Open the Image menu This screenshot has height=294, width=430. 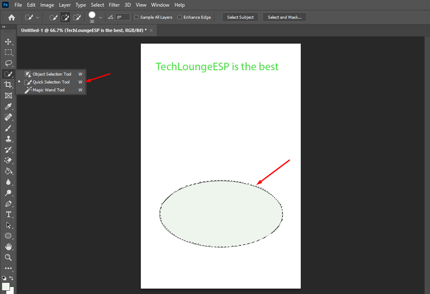click(47, 5)
